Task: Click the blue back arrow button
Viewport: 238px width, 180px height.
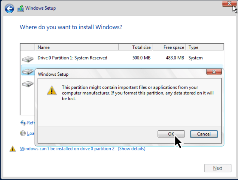Action: click(10, 8)
